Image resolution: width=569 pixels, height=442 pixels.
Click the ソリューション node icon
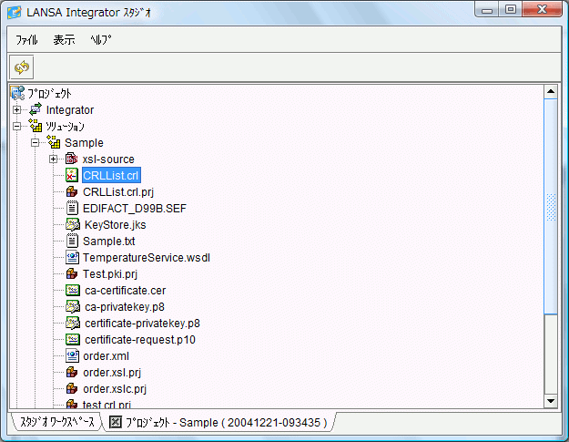pos(36,126)
